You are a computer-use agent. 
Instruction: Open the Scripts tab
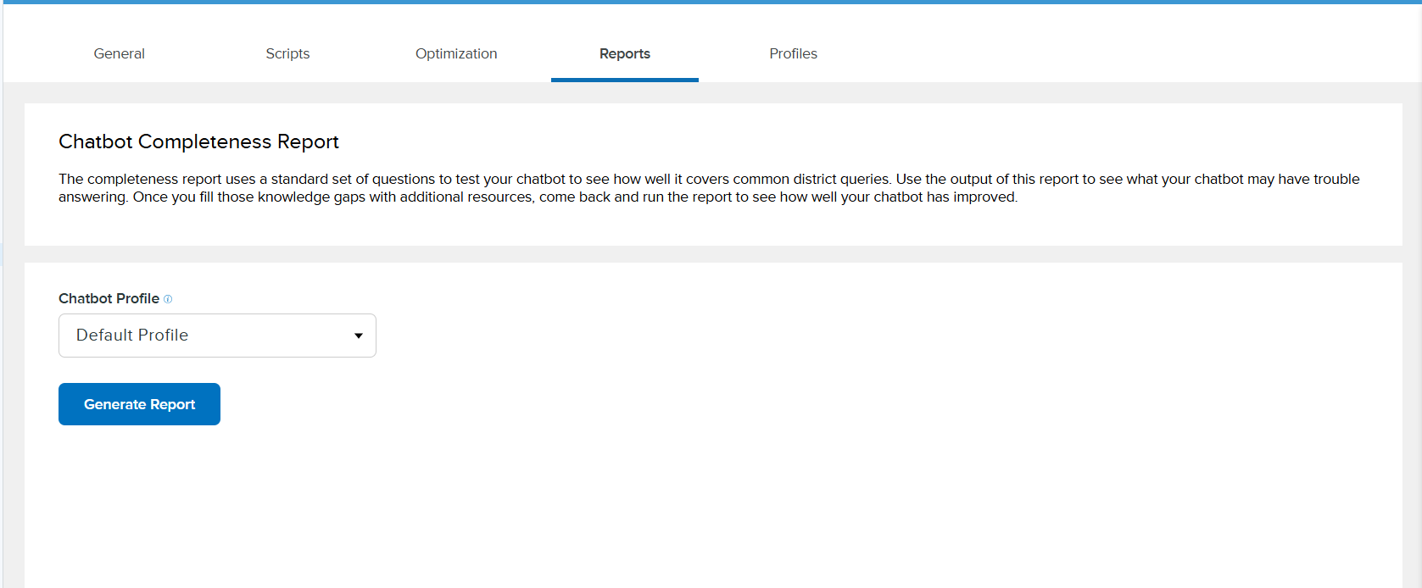tap(287, 53)
